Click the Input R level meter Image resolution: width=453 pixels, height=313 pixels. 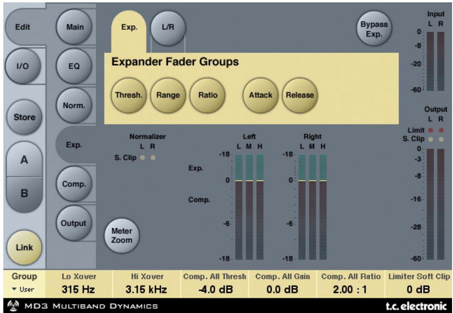[x=441, y=61]
